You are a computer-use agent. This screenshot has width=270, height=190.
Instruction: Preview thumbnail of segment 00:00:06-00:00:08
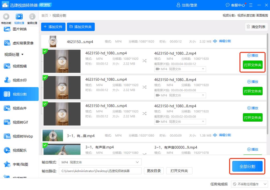pos(62,88)
